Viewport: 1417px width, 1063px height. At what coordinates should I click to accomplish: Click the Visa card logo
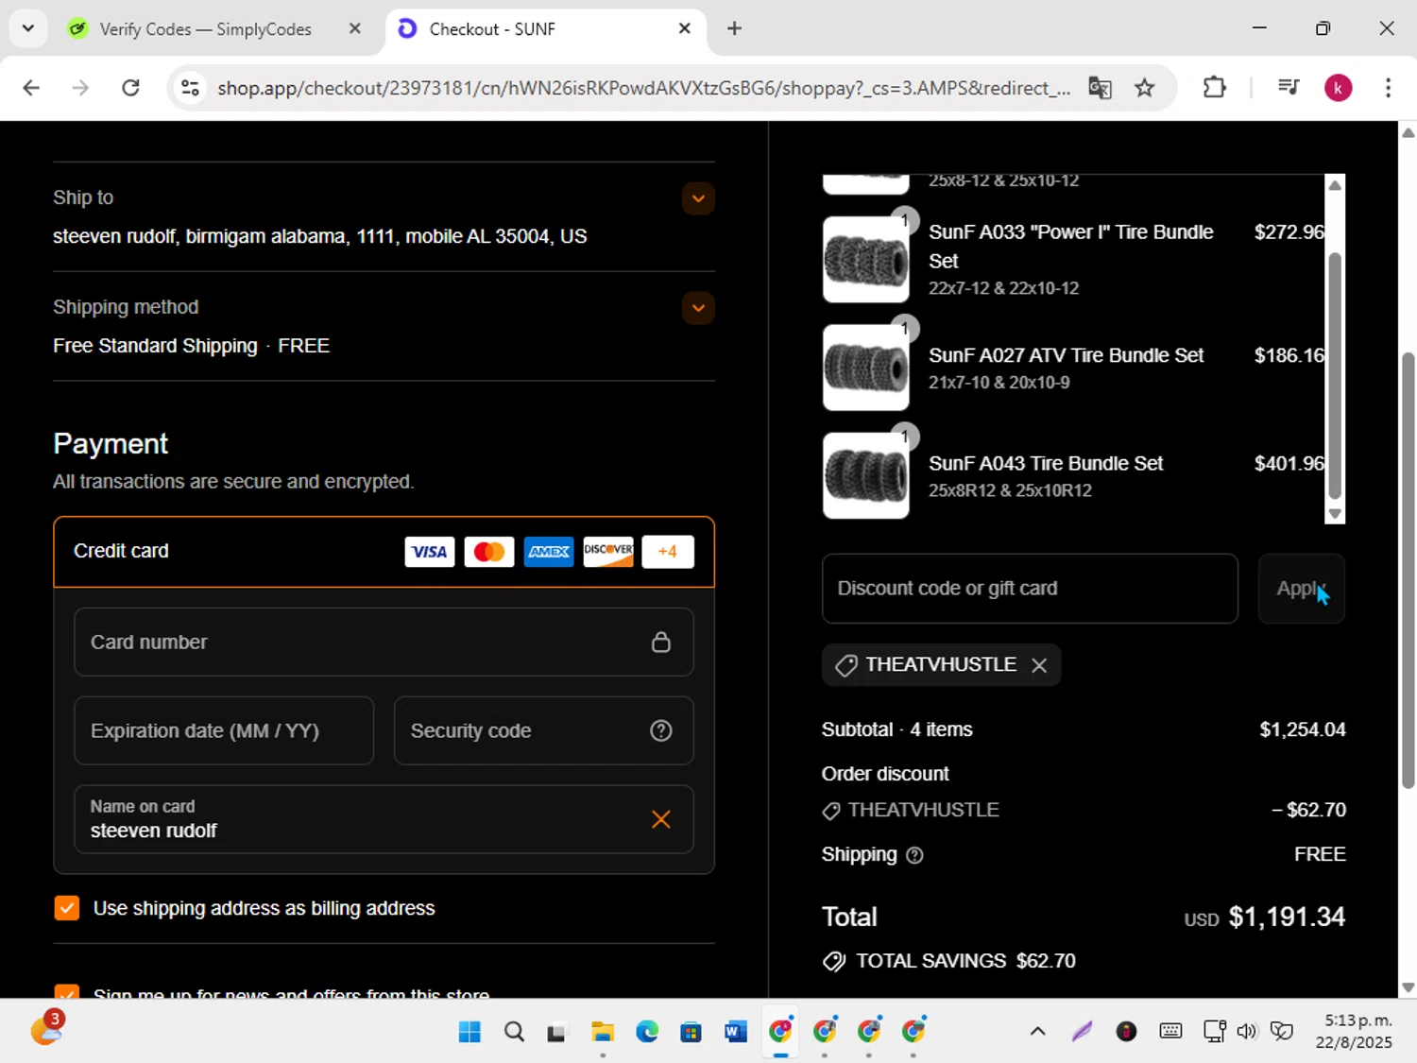(429, 552)
